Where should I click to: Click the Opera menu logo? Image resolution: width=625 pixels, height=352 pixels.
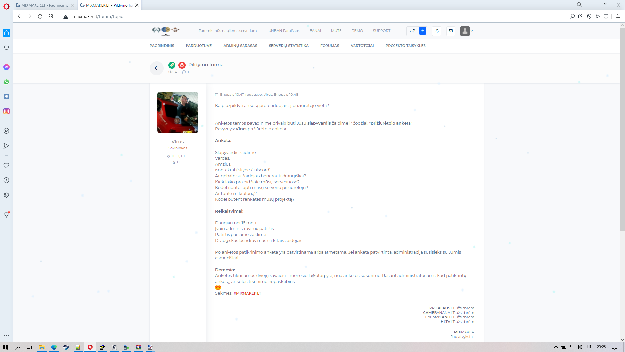pyautogui.click(x=7, y=7)
